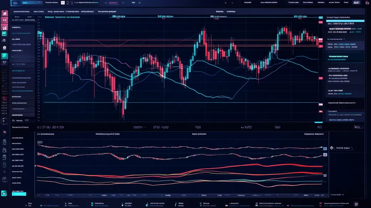Open the symbol search dropdown at top left
Image resolution: width=371 pixels, height=208 pixels.
coord(30,3)
